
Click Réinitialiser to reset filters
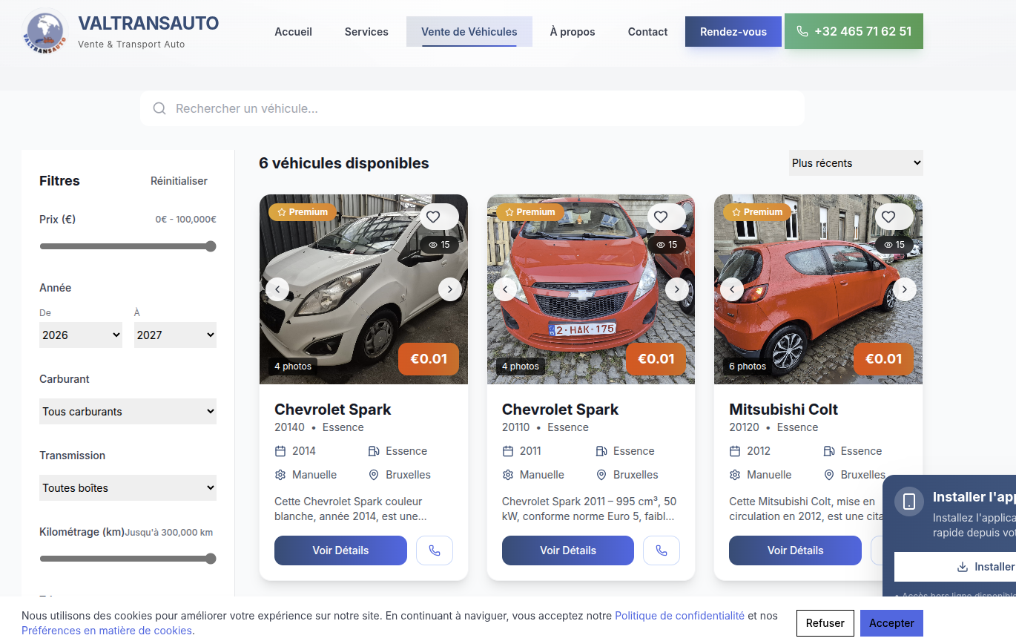(179, 181)
